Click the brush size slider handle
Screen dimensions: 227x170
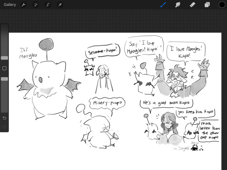tap(4, 58)
